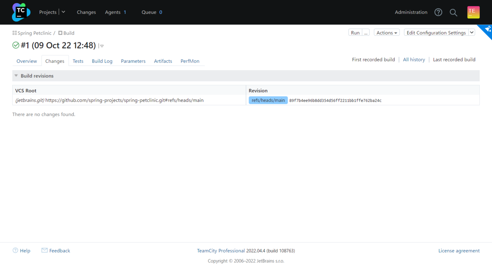This screenshot has width=492, height=277.
Task: Open the Tests tab
Action: pyautogui.click(x=78, y=61)
